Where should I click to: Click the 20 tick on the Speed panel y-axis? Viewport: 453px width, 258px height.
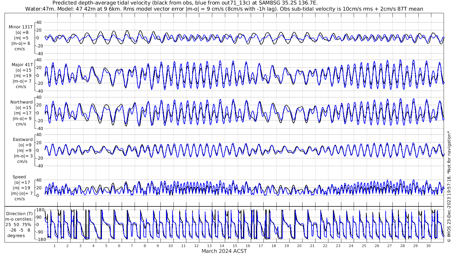pyautogui.click(x=39, y=188)
